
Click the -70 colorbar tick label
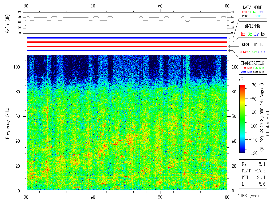(253, 85)
